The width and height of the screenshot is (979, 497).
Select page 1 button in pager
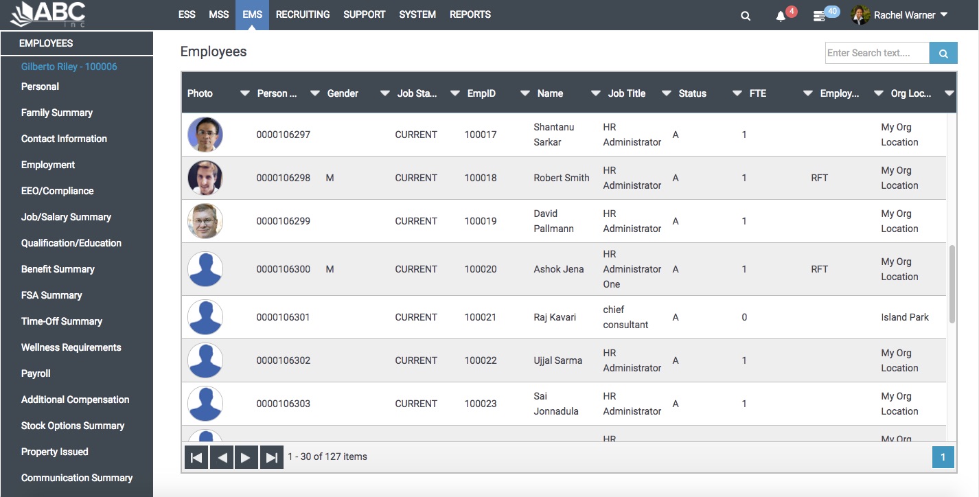943,457
